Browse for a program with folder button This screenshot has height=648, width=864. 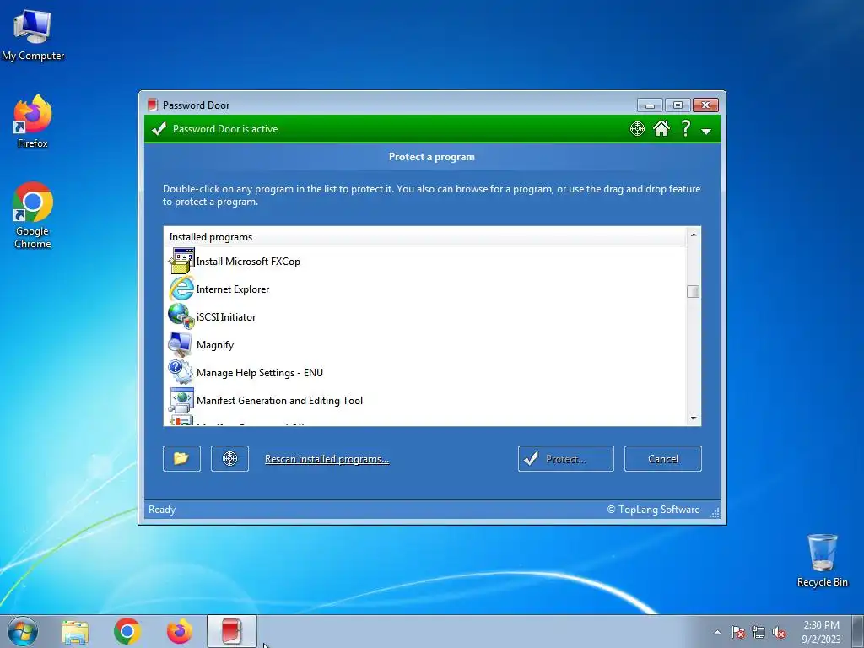181,458
